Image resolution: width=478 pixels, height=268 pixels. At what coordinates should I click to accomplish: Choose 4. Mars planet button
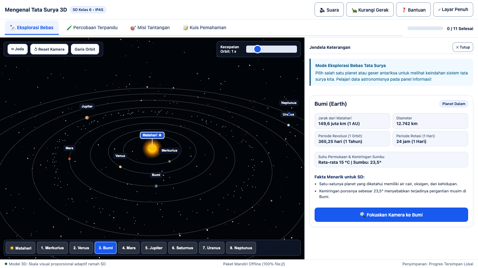point(129,248)
